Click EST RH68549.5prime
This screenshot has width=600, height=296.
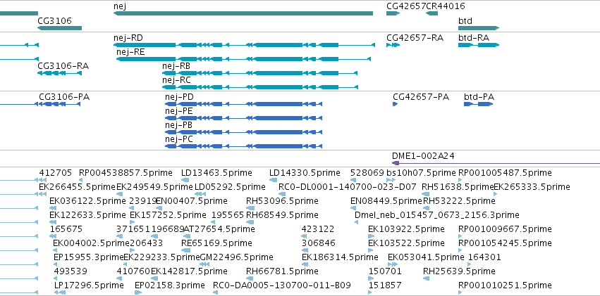click(283, 215)
